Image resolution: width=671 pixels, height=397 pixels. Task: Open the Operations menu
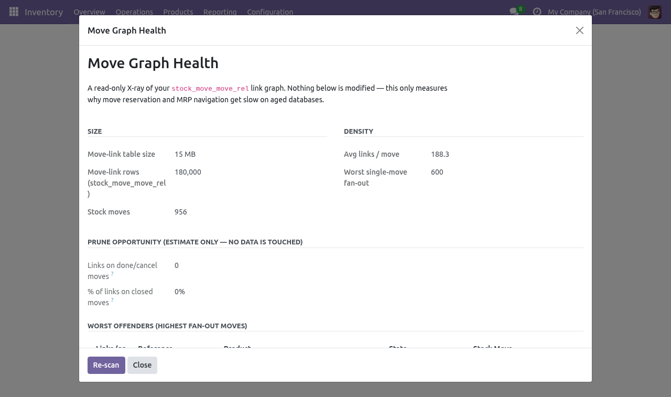134,12
